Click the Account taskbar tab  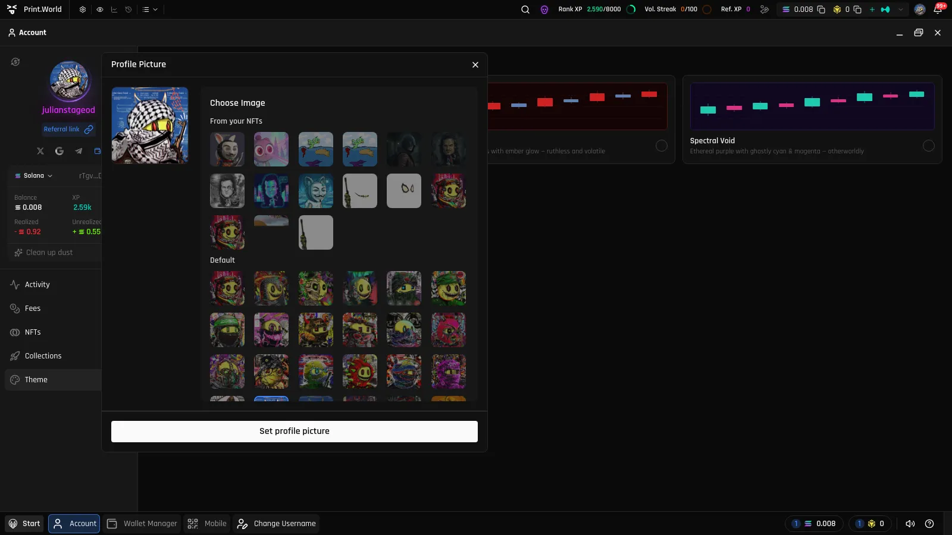click(74, 524)
